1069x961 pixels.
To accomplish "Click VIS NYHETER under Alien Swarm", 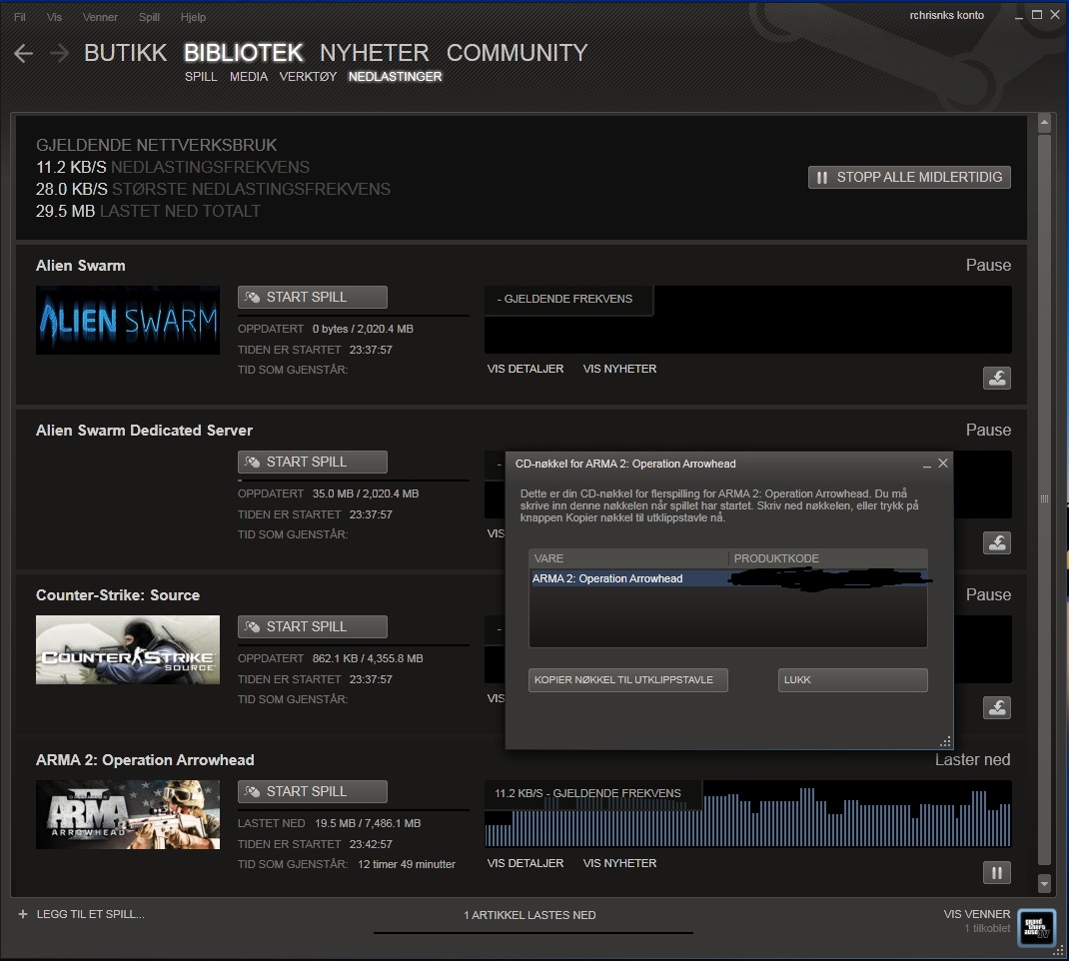I will tap(619, 369).
